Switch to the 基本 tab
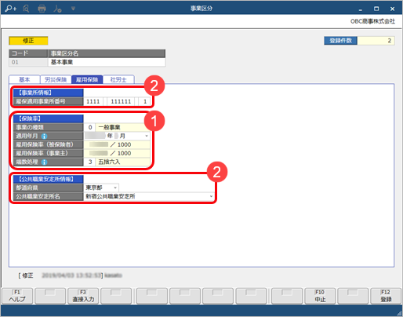 (24, 79)
